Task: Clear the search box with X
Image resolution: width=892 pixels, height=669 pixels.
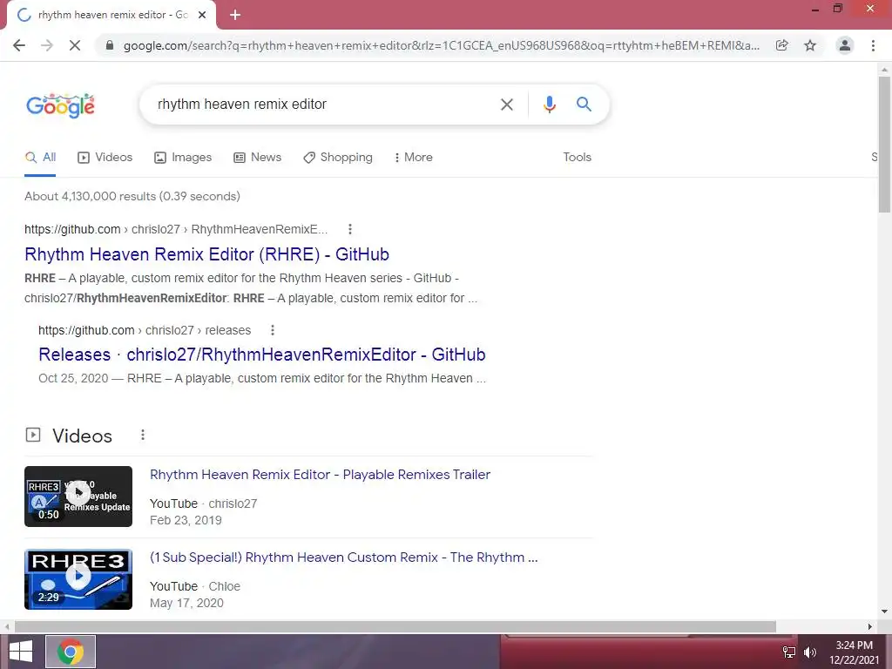Action: click(x=506, y=105)
